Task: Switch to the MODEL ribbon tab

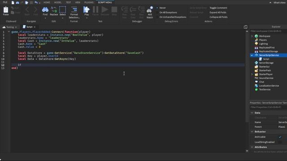Action: [x=58, y=2]
